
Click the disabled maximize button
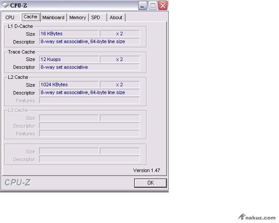[153, 6]
